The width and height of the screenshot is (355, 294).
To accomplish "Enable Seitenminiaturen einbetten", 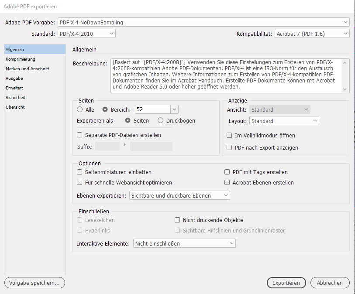I will [x=79, y=172].
